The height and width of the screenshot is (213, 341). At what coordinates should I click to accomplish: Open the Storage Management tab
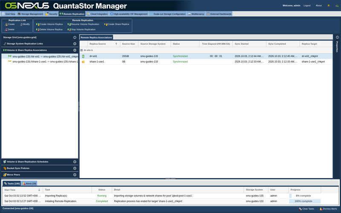[x=30, y=14]
